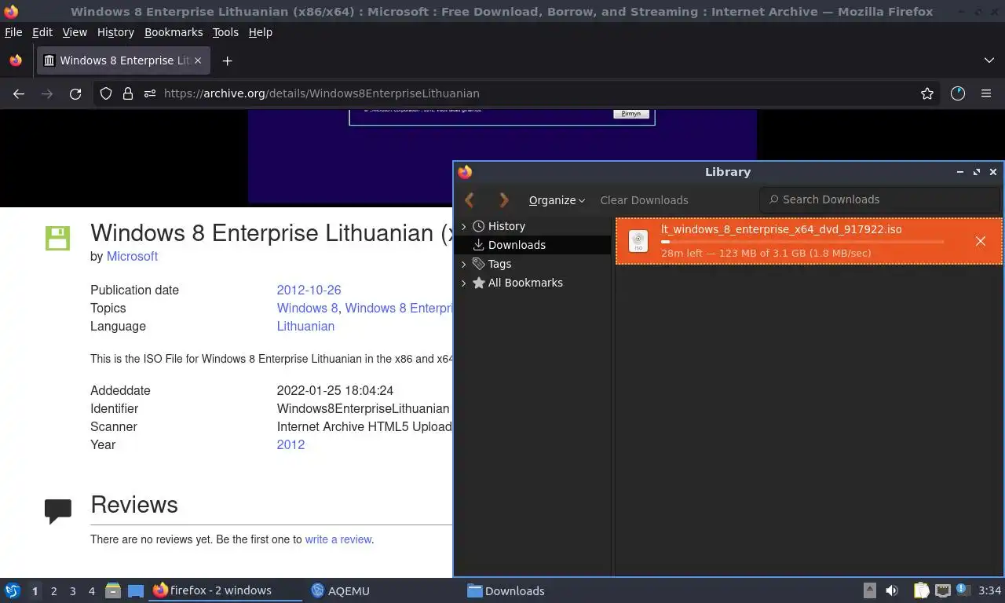The image size is (1005, 603).
Task: Open the tracking protection shield icon
Action: [x=106, y=93]
